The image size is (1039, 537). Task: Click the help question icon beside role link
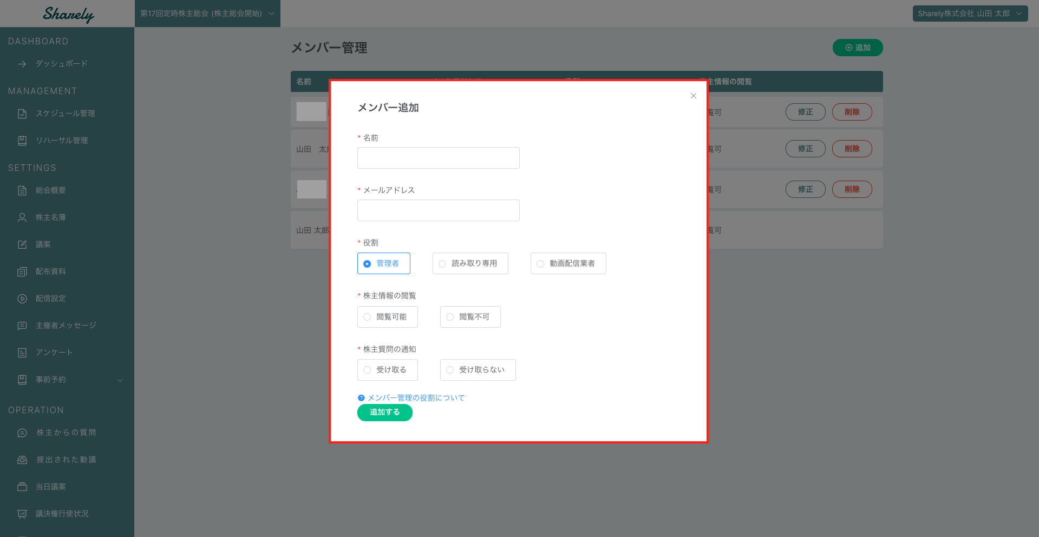[x=361, y=398]
